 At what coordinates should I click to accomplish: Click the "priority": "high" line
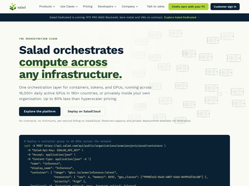coord(70,181)
